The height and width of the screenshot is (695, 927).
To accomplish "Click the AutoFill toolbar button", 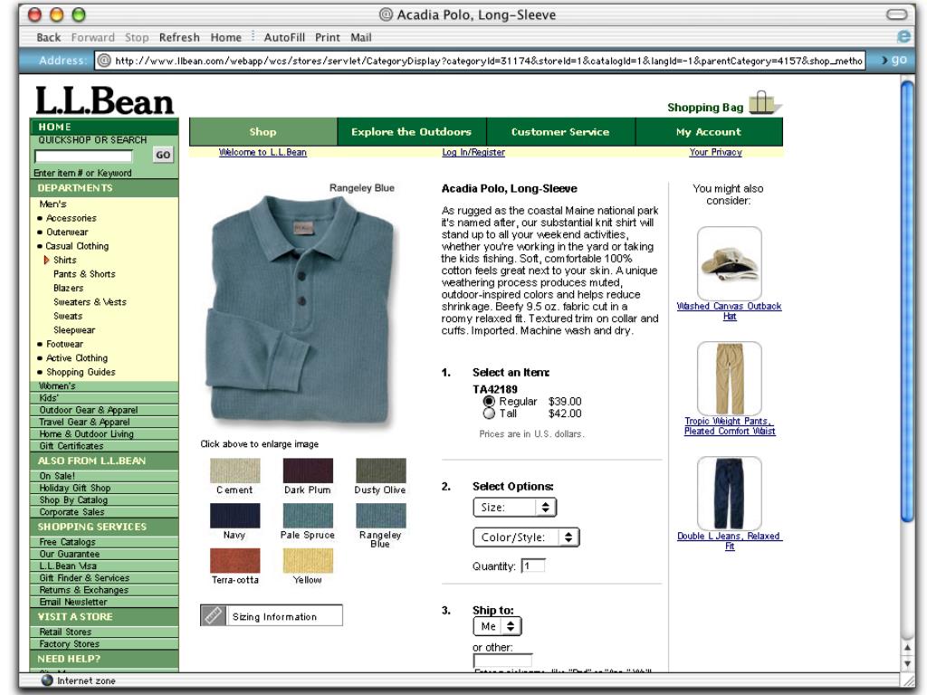I will pos(284,37).
